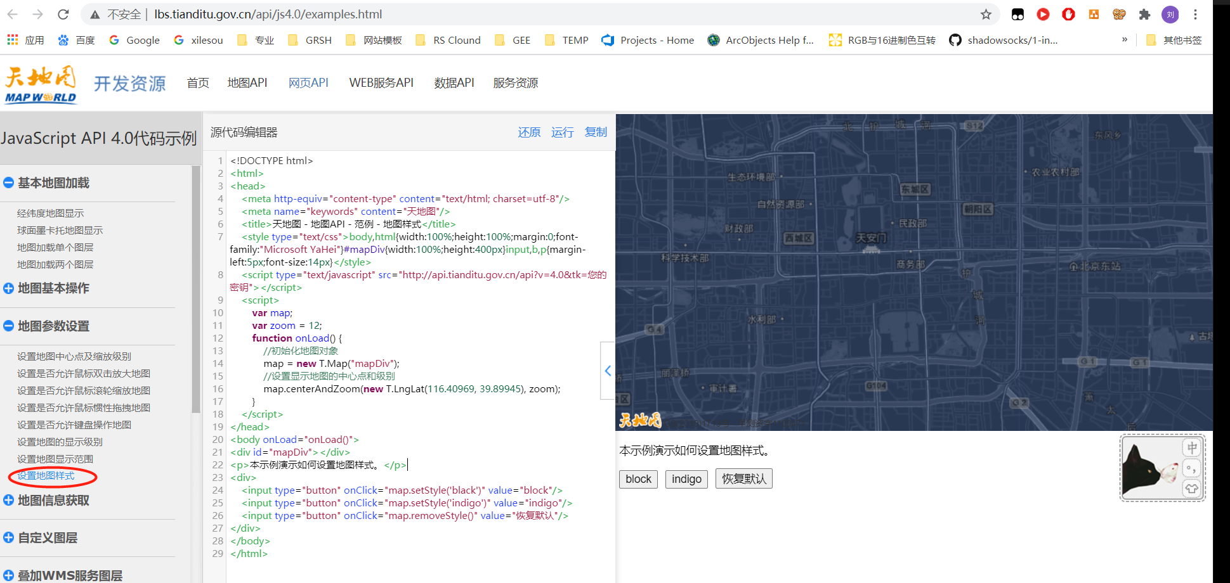The width and height of the screenshot is (1230, 583).
Task: Open the Chrome extensions puzzle icon
Action: tap(1144, 14)
